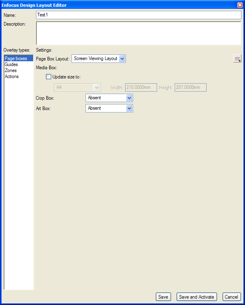Click the Height value field
Image resolution: width=245 pixels, height=305 pixels.
[191, 87]
